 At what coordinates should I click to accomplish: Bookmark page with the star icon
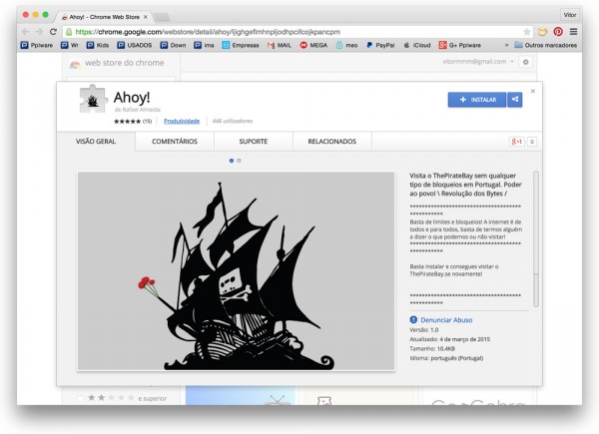pyautogui.click(x=527, y=32)
